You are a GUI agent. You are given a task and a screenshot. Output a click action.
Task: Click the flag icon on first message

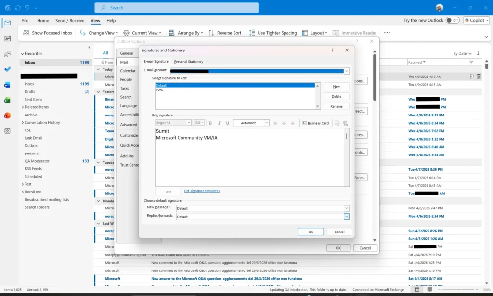(x=472, y=77)
